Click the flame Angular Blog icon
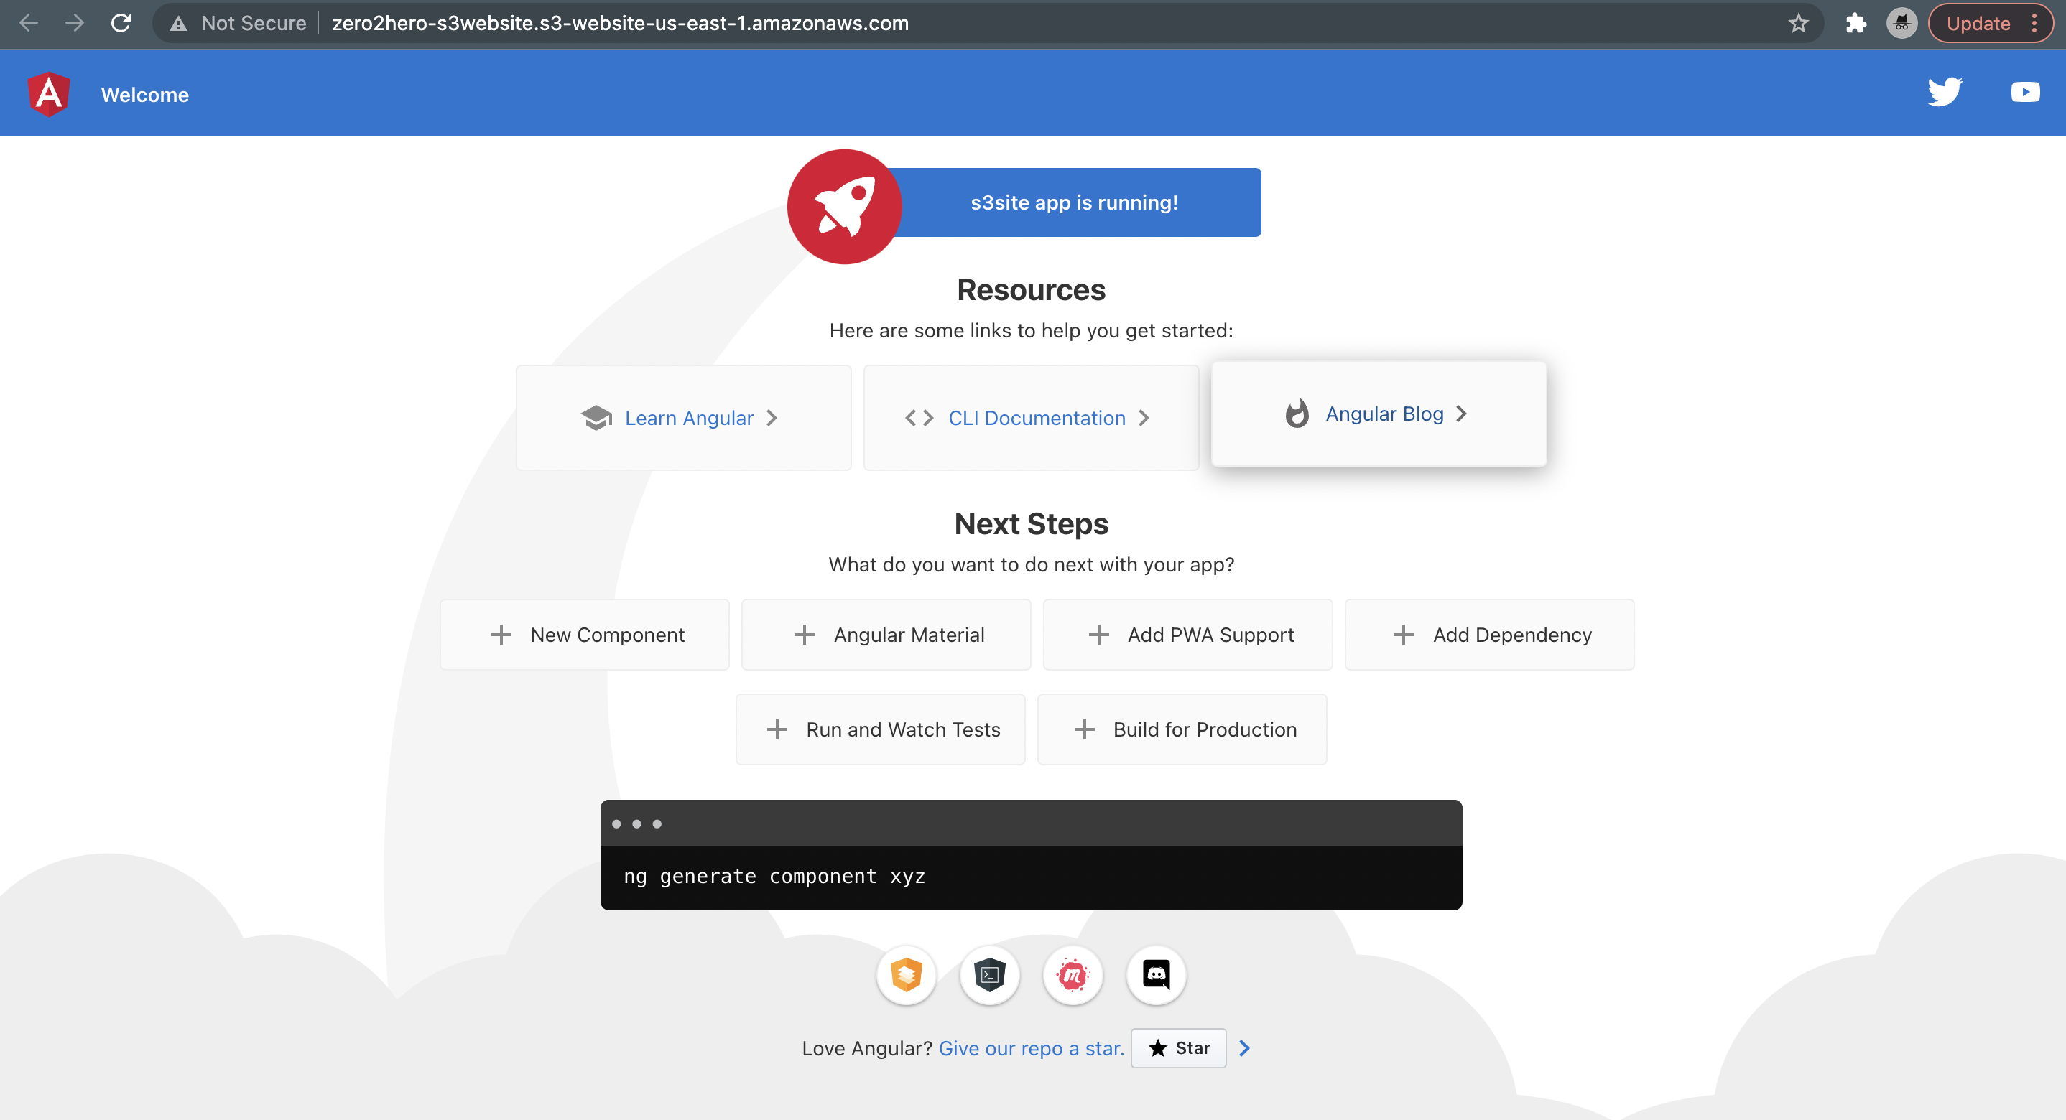Screen dimensions: 2066x1120 click(x=1297, y=414)
